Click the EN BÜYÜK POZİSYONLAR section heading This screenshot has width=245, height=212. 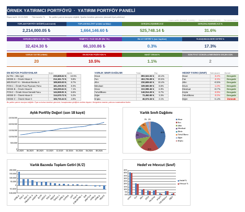point(22,73)
